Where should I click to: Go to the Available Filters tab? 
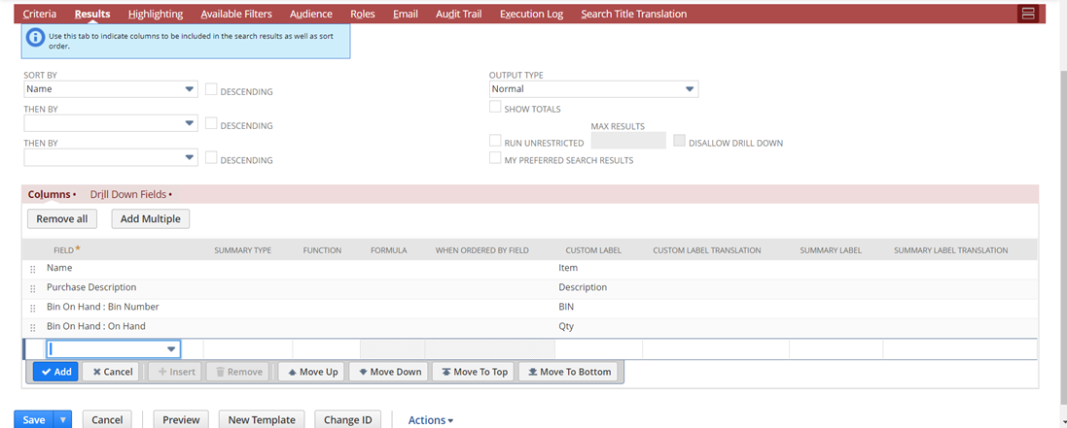tap(236, 14)
